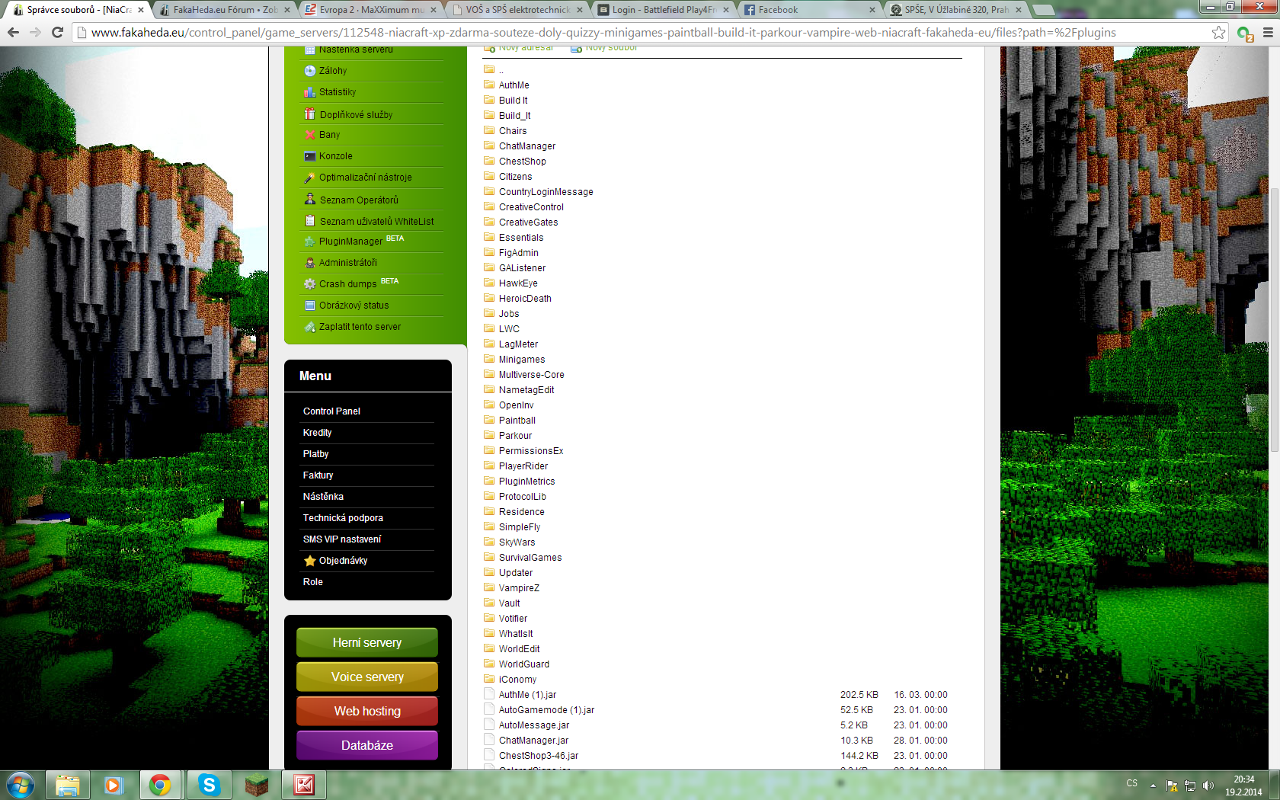Toggle speaker volume in system tray
Screen dimensions: 1280x800
[1208, 784]
